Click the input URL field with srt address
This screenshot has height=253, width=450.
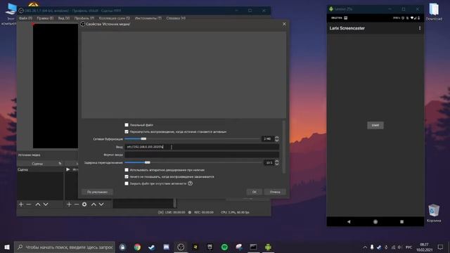(x=202, y=147)
